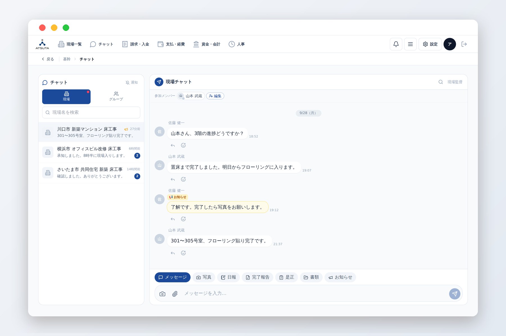Add reaction to 山本さん、3階の進捗どうですか？
This screenshot has height=336, width=506.
(183, 145)
